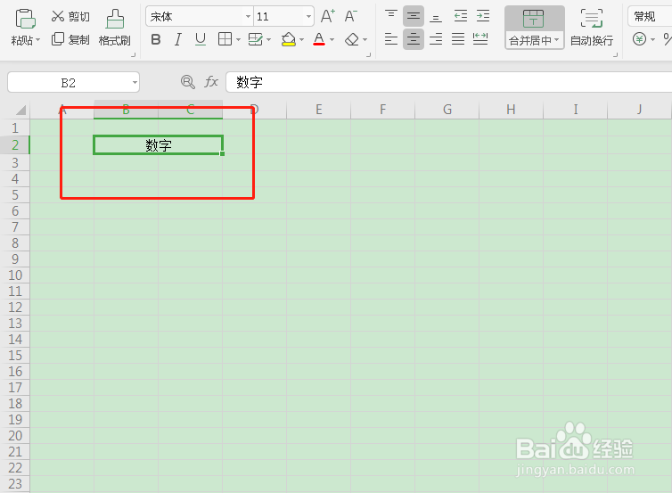Justify text alignment icon

pos(458,39)
